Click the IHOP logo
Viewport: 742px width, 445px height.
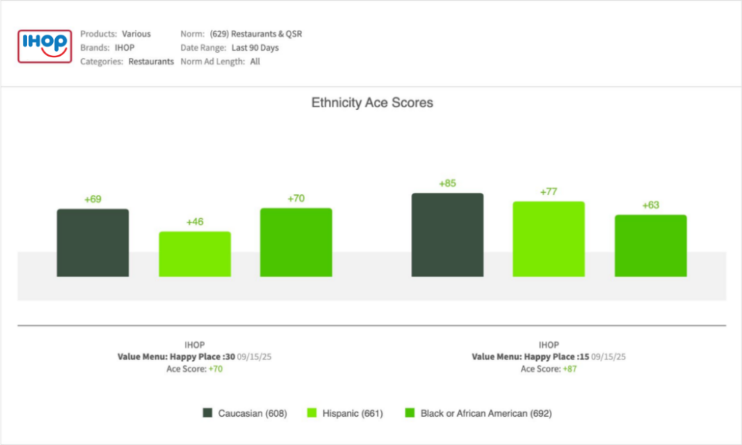[x=45, y=47]
